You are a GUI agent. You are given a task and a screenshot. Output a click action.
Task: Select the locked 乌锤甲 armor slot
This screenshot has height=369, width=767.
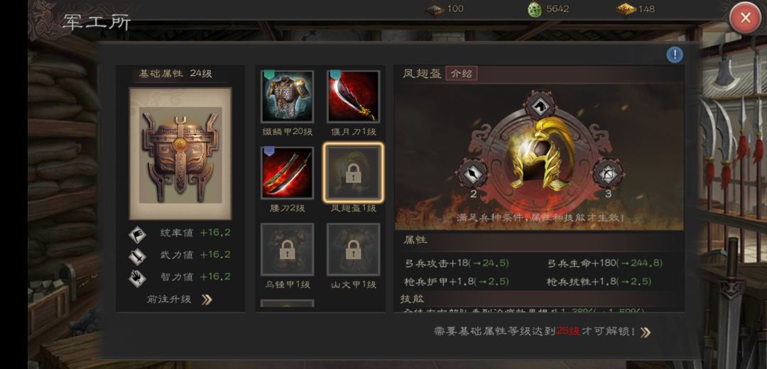click(287, 249)
